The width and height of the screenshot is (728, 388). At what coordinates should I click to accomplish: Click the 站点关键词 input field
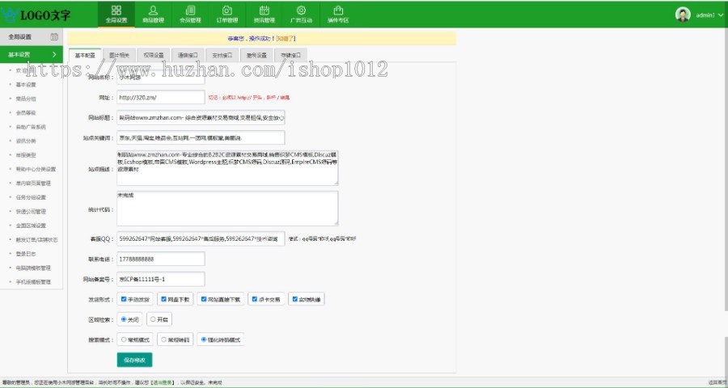click(201, 138)
